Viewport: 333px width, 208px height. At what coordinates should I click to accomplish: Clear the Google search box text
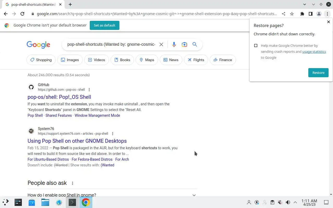(x=161, y=44)
